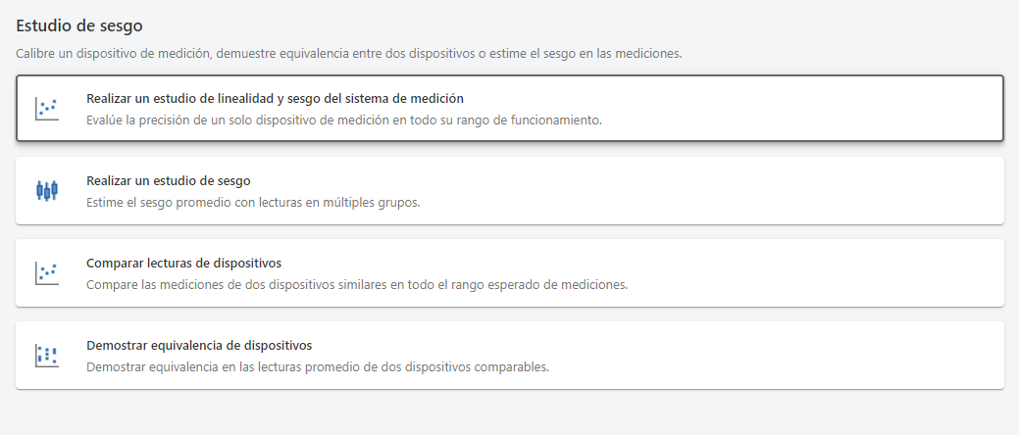Click the description 'Compare las mediciones de dos dispositivos'

click(356, 285)
